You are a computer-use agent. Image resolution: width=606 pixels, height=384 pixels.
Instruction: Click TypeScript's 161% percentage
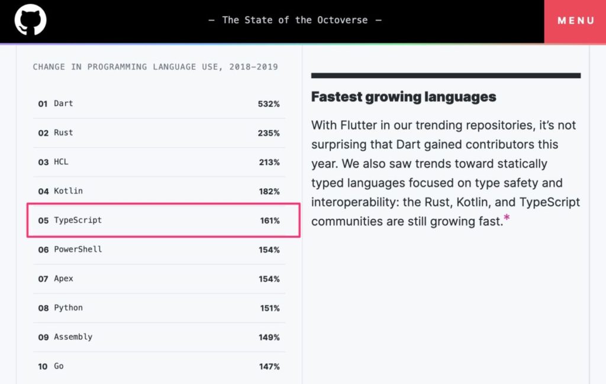[269, 220]
